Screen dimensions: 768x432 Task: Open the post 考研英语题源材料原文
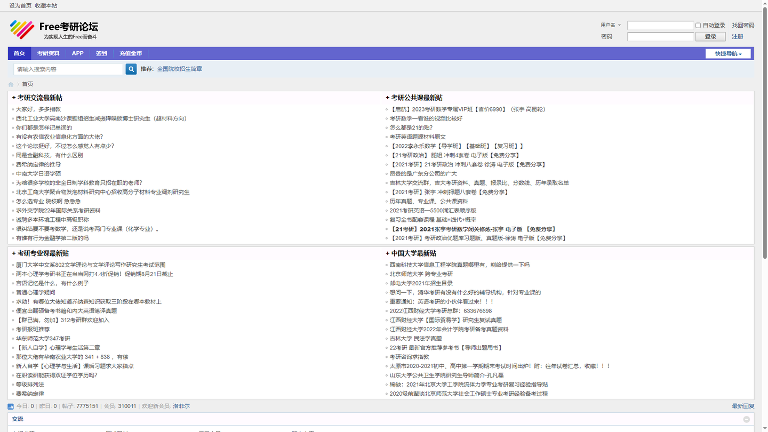418,137
